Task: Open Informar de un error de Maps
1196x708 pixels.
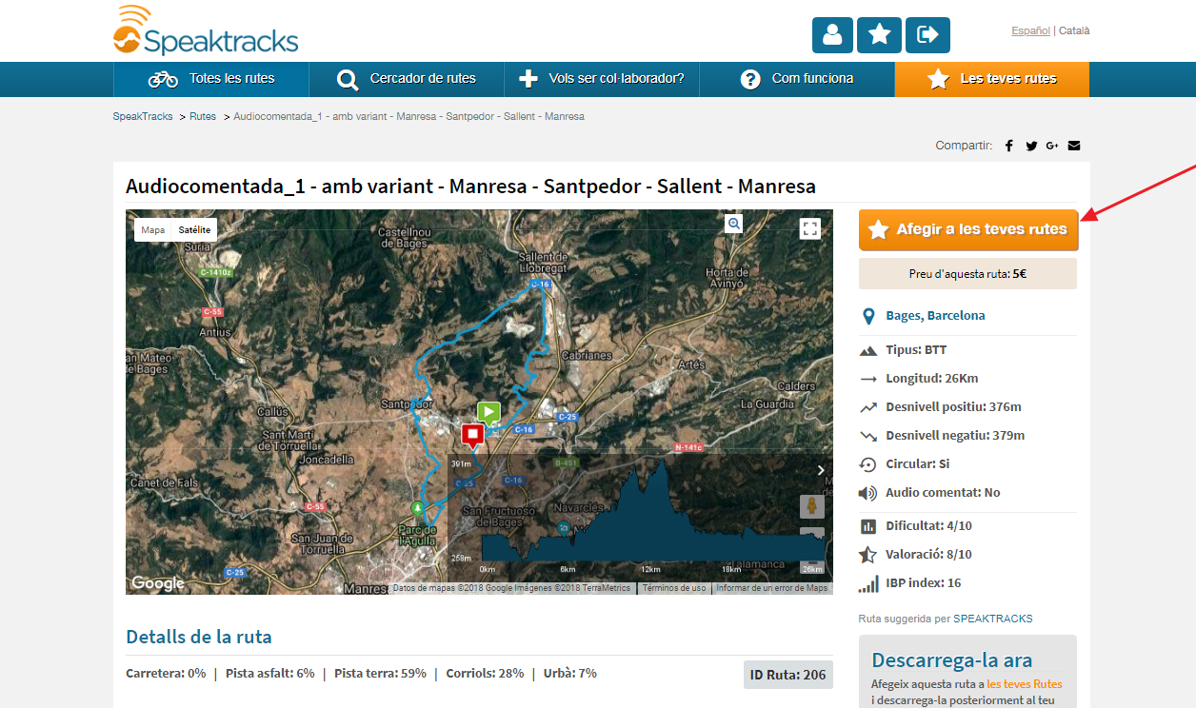Action: pos(772,588)
